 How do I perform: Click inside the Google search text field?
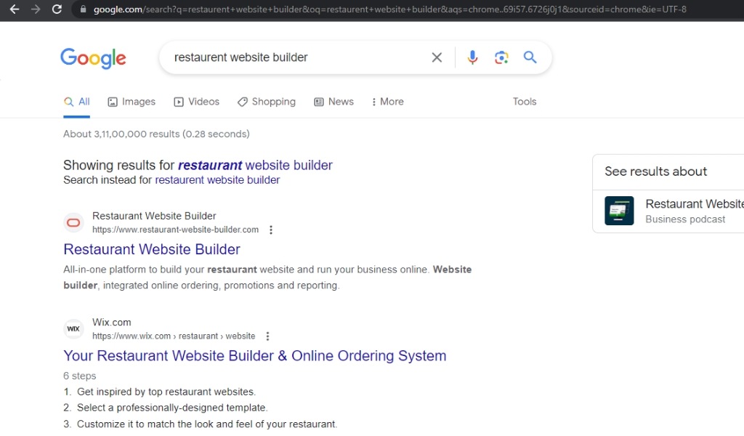[x=291, y=57]
